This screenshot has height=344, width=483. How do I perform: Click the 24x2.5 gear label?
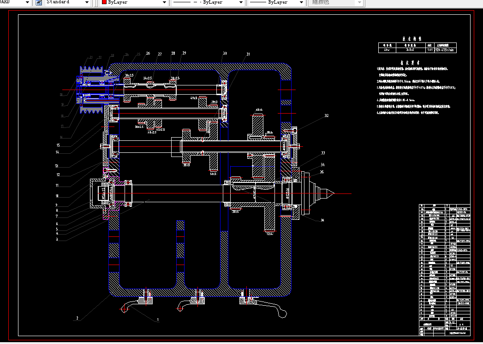click(x=147, y=78)
